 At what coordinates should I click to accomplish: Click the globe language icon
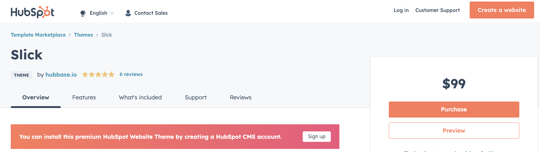(83, 13)
